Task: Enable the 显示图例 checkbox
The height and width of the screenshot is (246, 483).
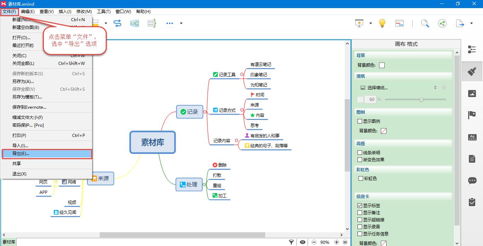Action: [x=360, y=121]
